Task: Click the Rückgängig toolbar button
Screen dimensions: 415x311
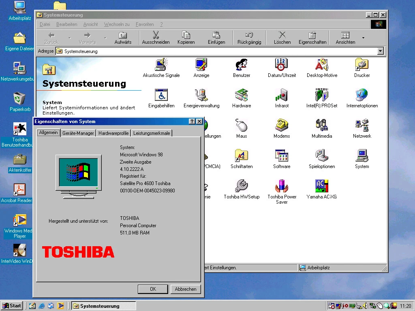Action: click(x=249, y=38)
